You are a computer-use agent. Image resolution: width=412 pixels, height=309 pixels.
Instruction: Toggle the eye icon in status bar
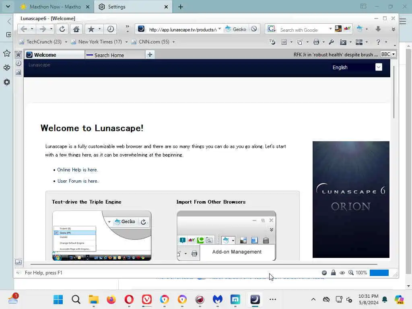tap(342, 273)
